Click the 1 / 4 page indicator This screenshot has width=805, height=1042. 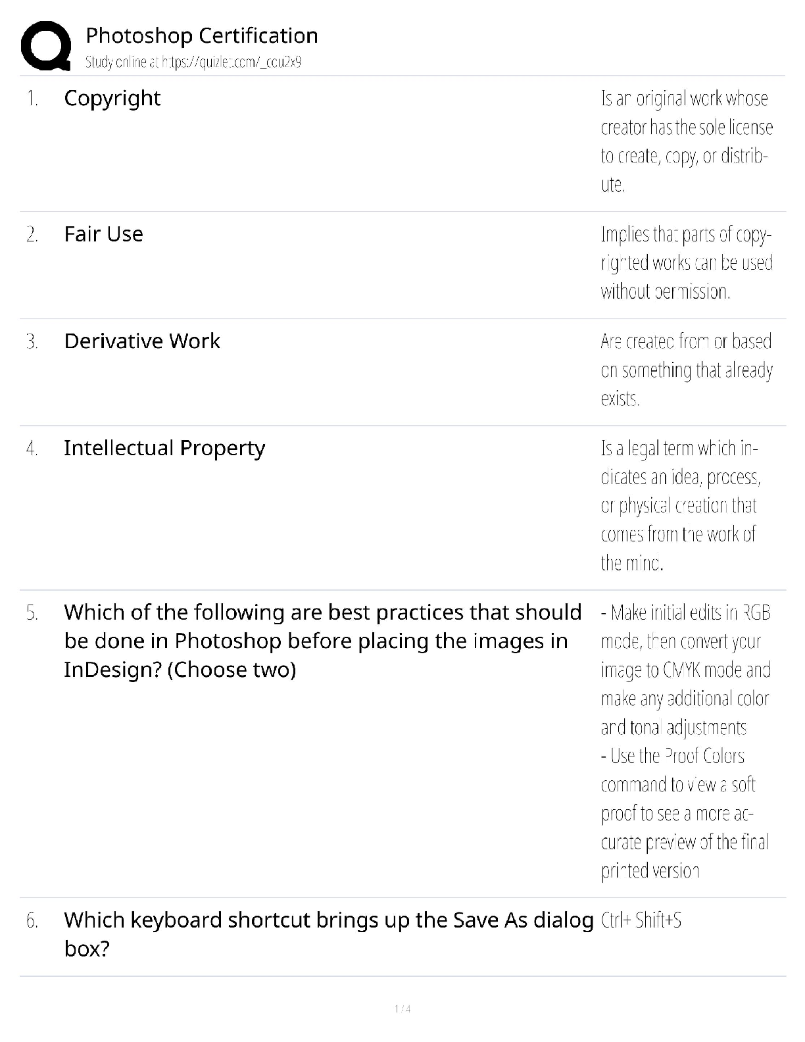(402, 1008)
